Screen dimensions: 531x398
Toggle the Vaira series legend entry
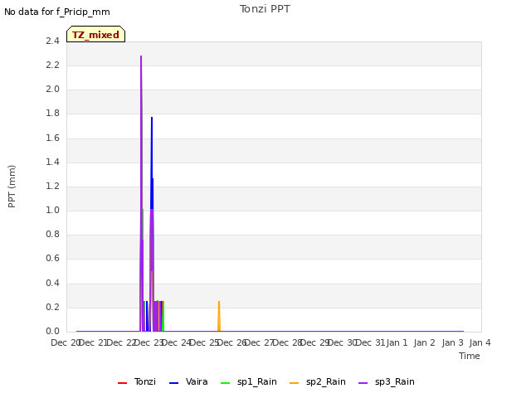pos(188,381)
